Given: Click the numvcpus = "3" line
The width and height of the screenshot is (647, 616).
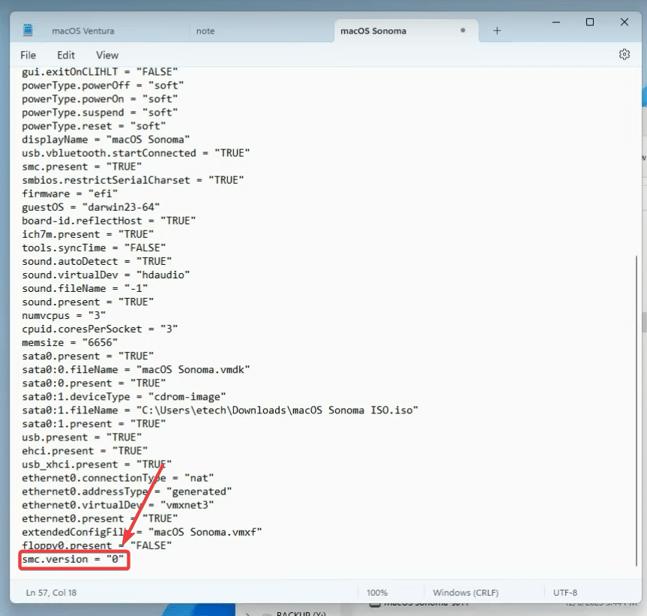Looking at the screenshot, I should [64, 315].
